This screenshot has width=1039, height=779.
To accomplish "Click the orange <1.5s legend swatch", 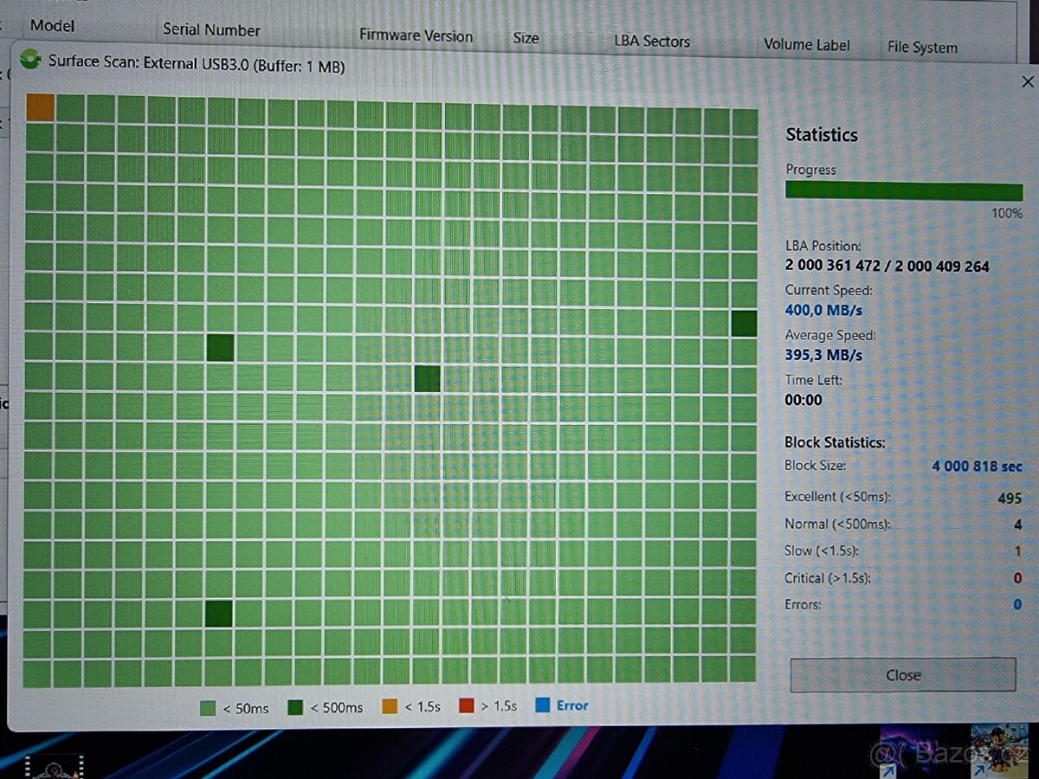I will (x=390, y=706).
